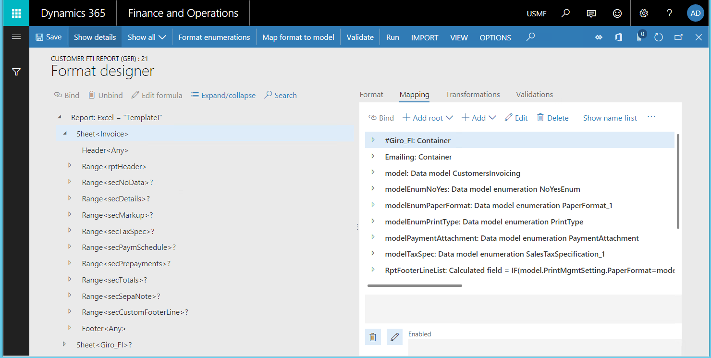Screen dimensions: 711x358
Task: Expand #Giro_FI: Container data source
Action: (373, 139)
